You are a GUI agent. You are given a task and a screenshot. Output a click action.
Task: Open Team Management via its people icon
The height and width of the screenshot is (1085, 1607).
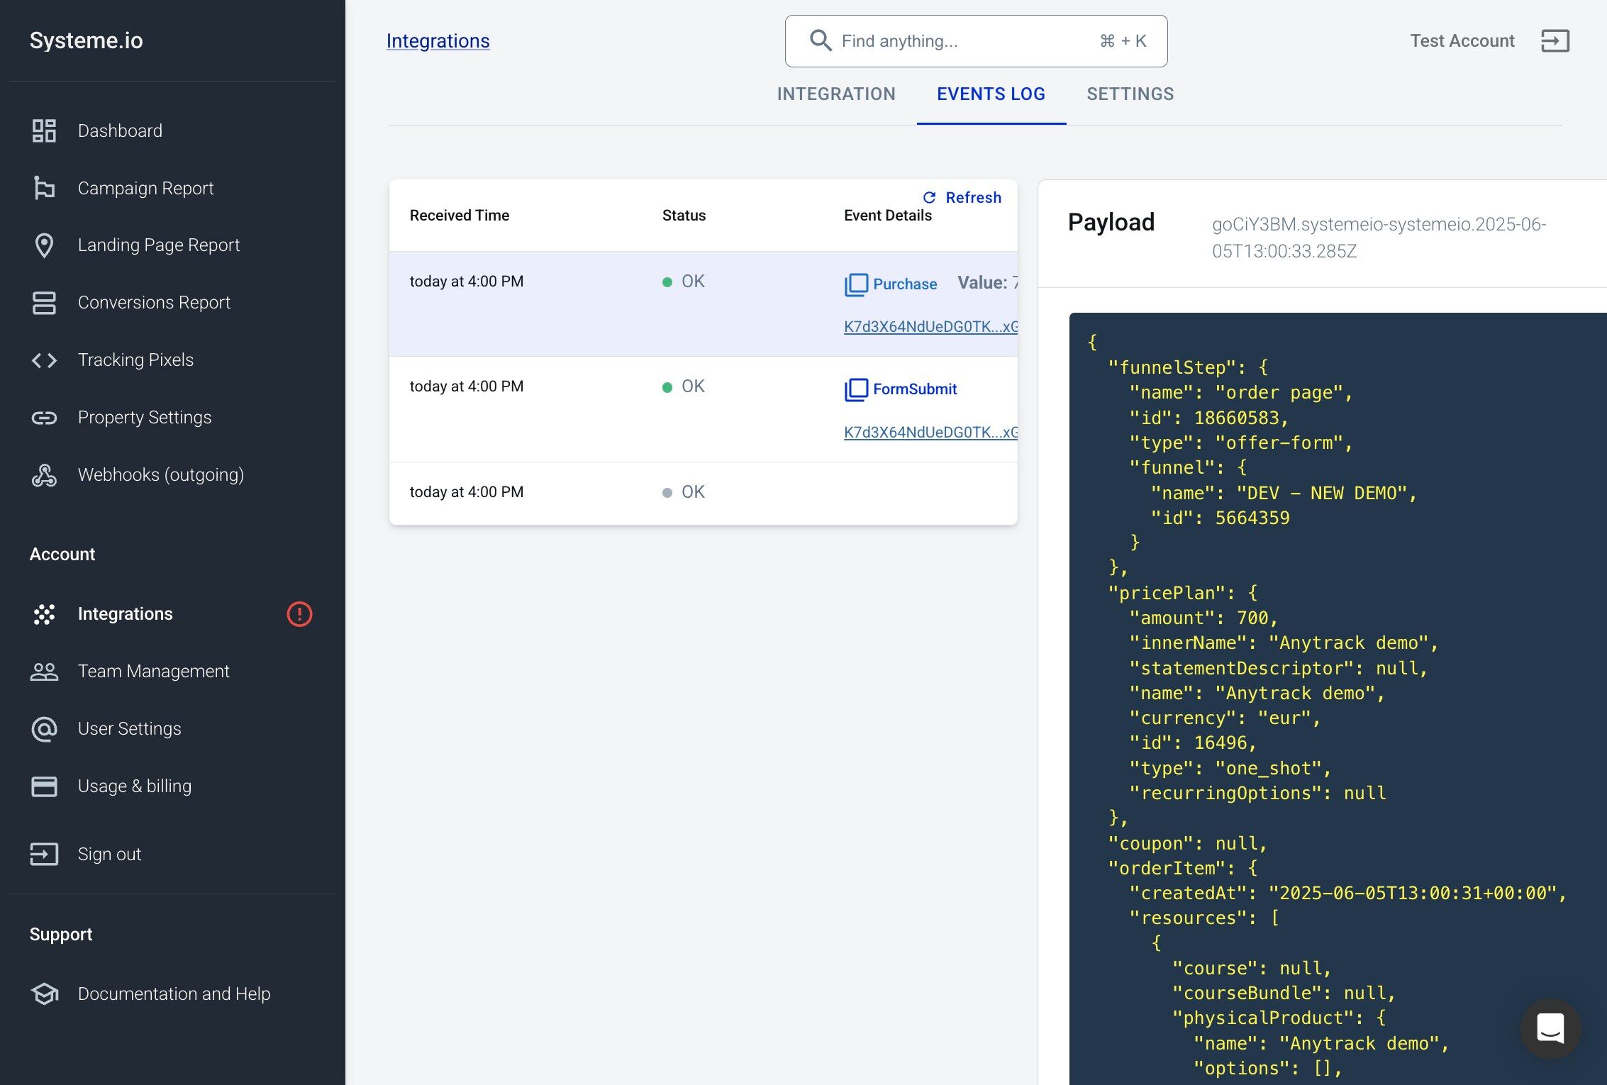tap(44, 671)
